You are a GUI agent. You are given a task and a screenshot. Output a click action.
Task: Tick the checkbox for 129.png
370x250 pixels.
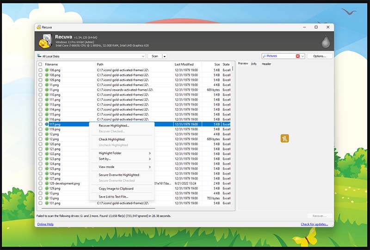tap(41, 188)
